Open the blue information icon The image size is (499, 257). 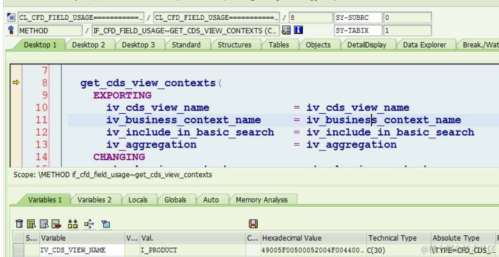pos(298,30)
